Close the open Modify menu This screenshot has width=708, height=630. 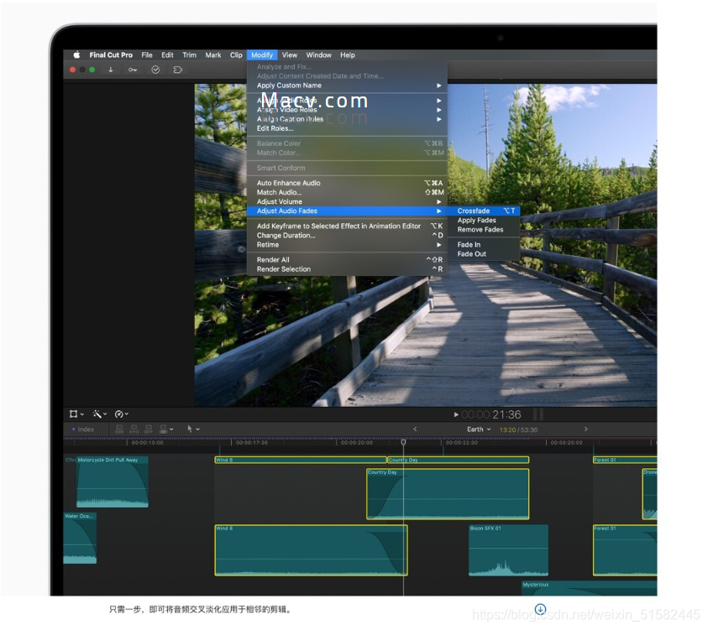(x=262, y=55)
